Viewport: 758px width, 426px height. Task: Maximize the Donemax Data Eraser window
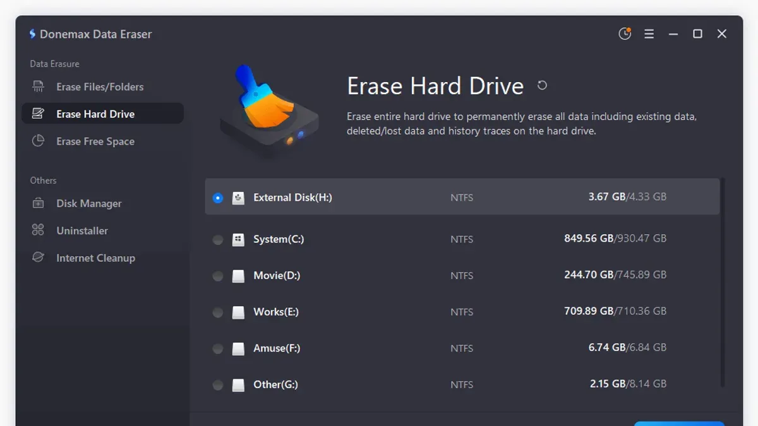tap(697, 34)
